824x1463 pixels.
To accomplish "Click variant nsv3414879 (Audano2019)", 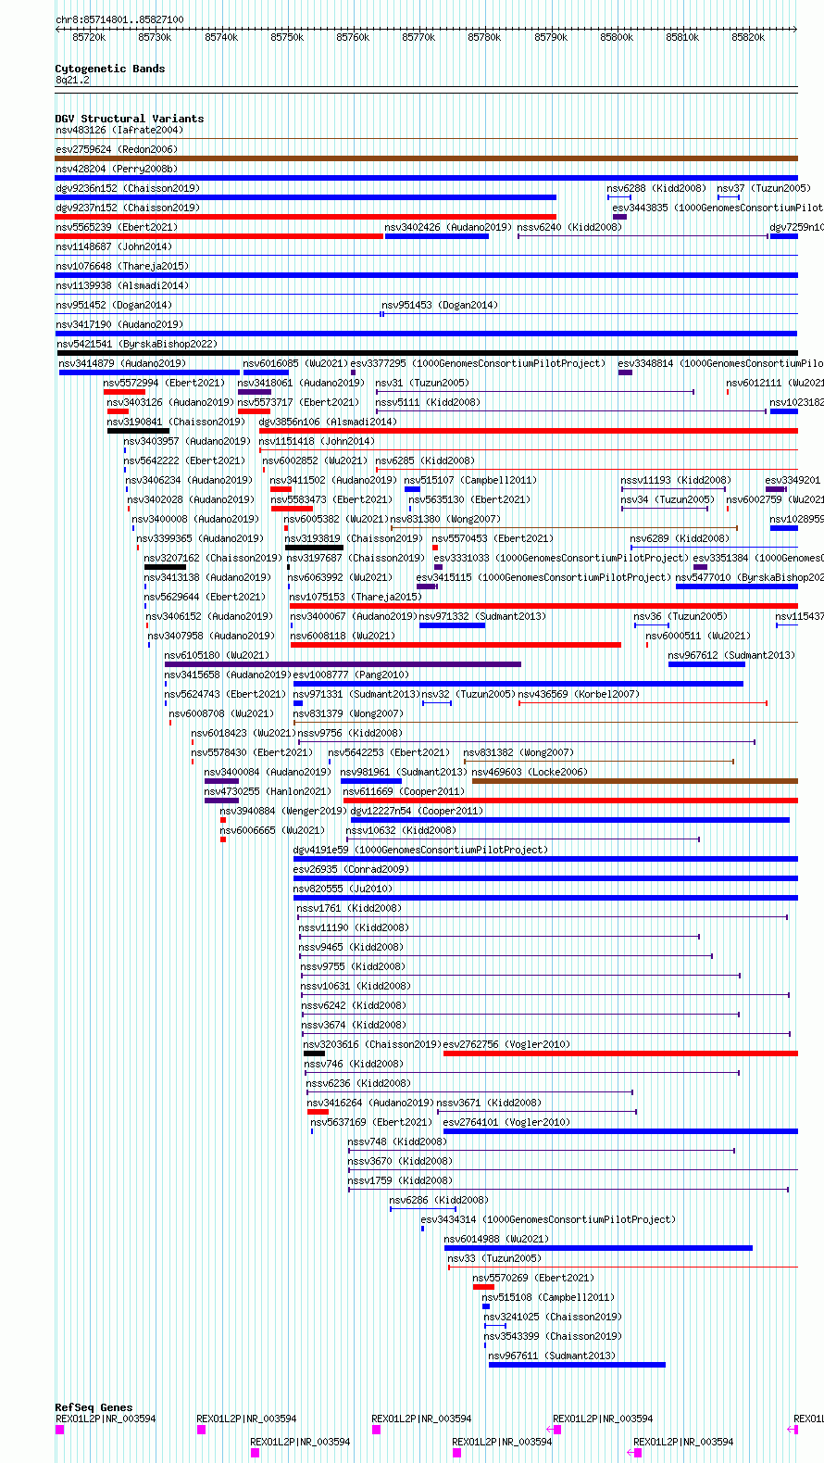I will [x=122, y=363].
